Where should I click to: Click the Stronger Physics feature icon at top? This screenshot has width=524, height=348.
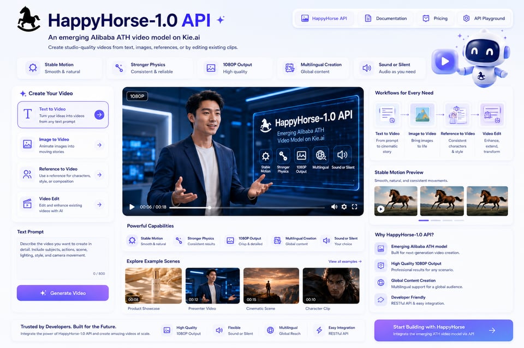[x=119, y=68]
